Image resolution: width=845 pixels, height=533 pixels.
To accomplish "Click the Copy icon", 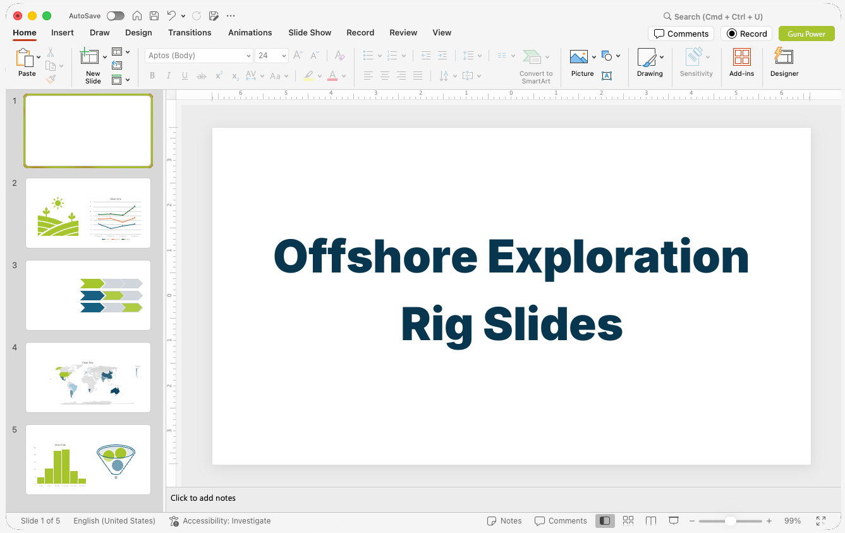I will tap(51, 66).
